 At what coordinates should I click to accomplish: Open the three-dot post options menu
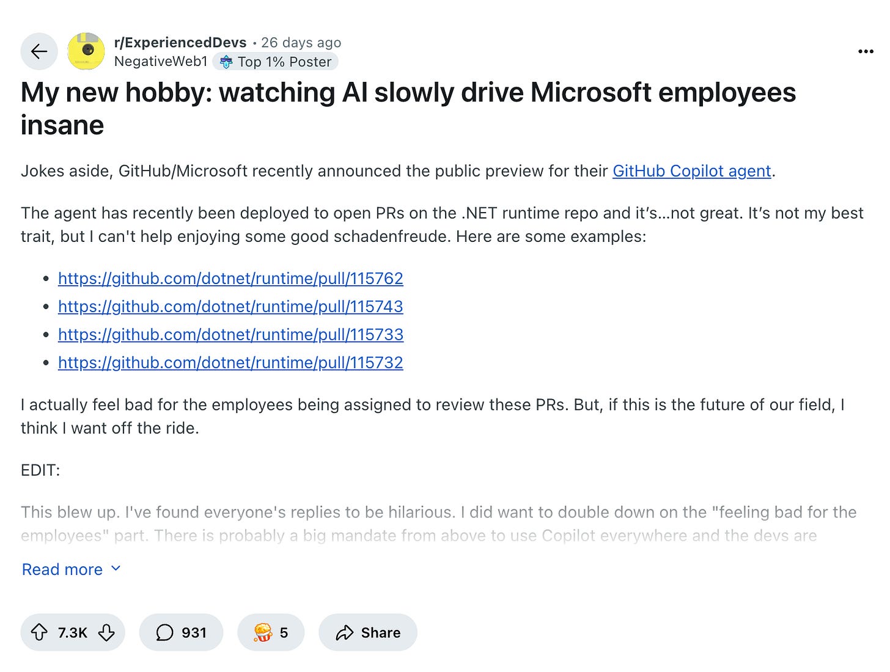[x=866, y=51]
